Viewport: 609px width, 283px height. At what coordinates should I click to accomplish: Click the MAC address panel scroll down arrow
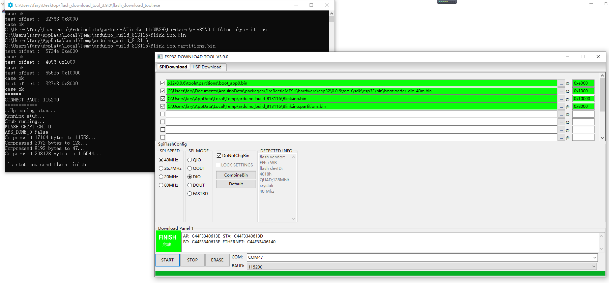pyautogui.click(x=601, y=249)
